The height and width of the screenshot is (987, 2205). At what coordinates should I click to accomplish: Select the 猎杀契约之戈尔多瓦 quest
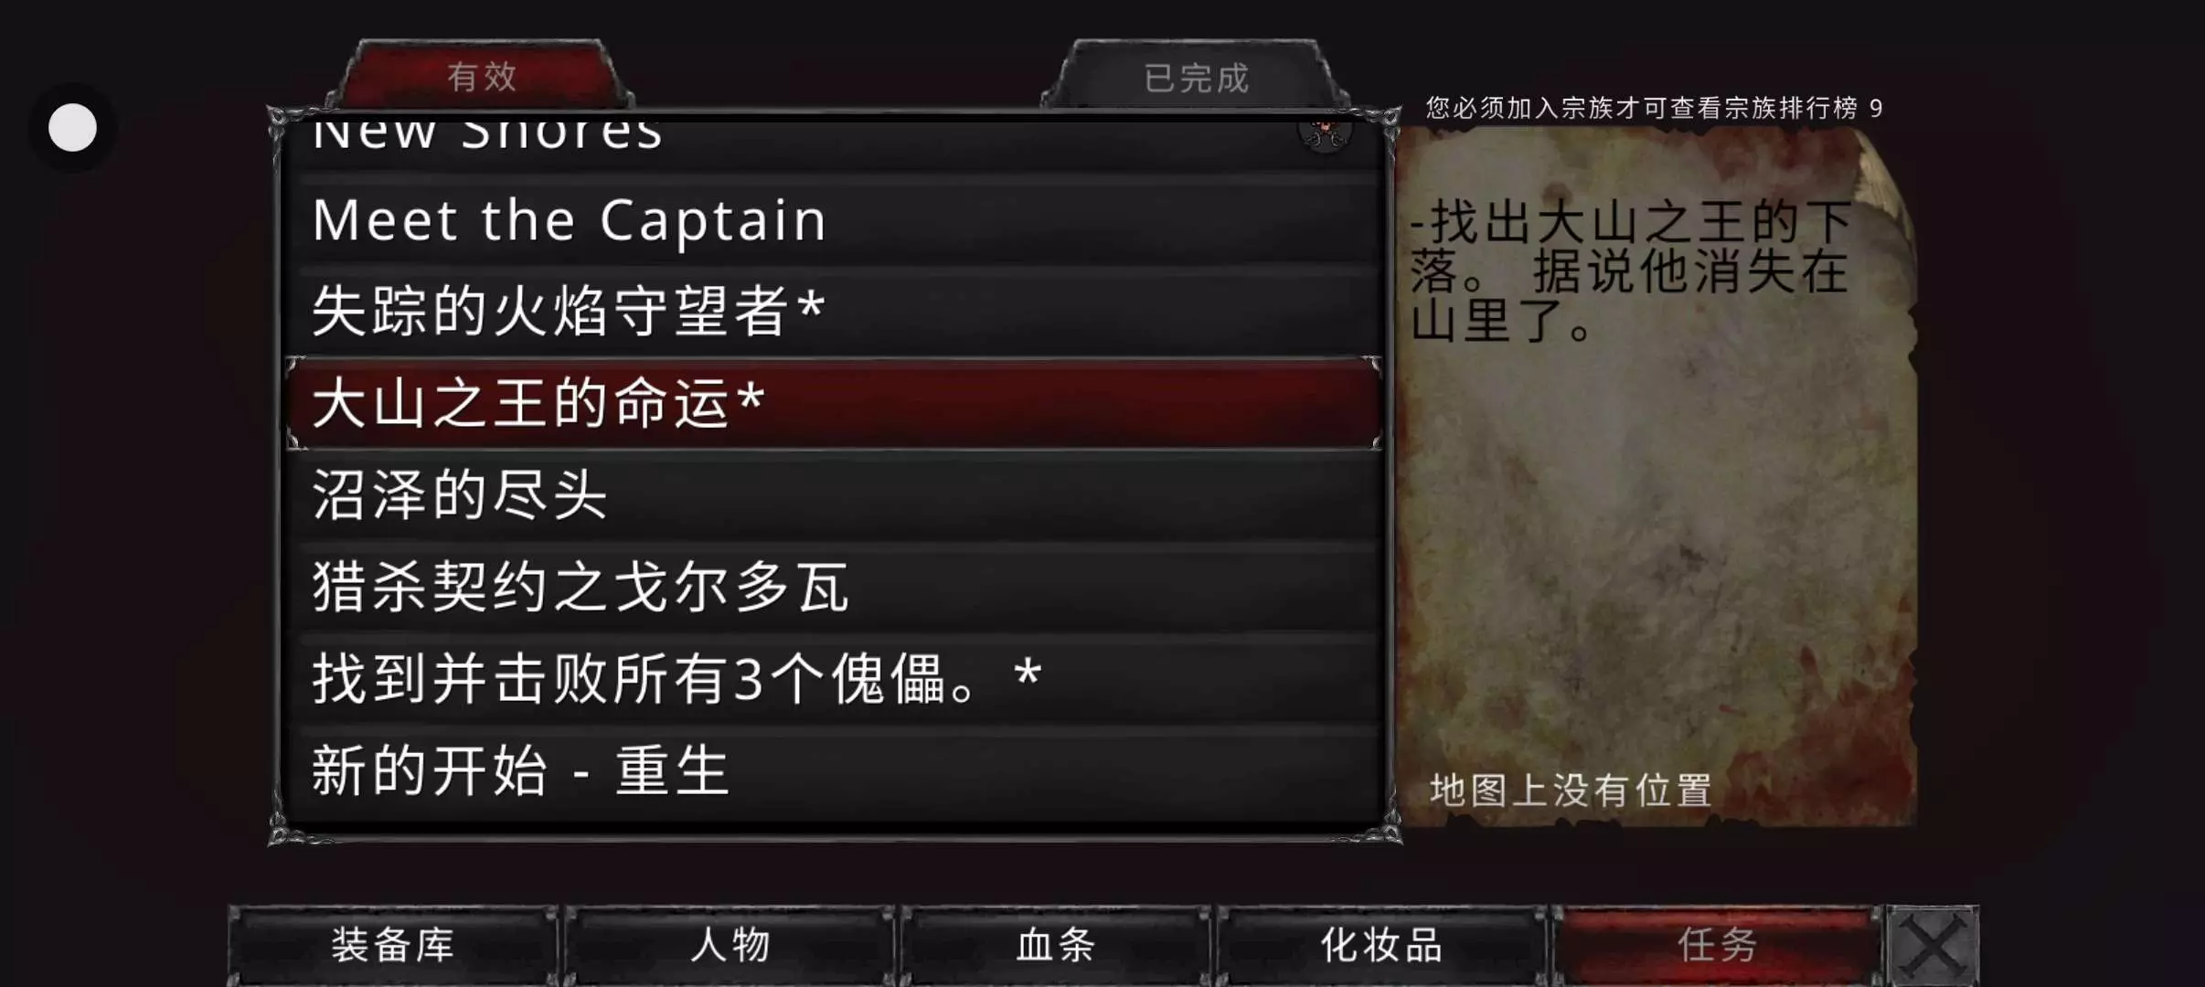[834, 587]
